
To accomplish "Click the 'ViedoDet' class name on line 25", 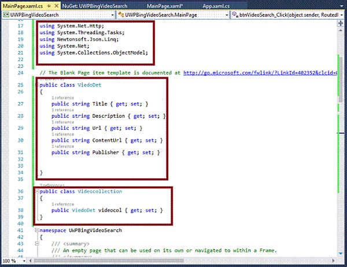I will click(90, 85).
